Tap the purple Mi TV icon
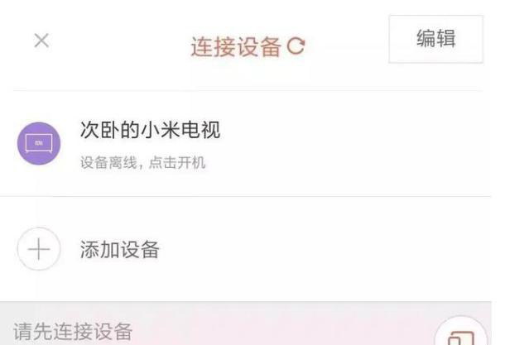The height and width of the screenshot is (345, 505). (39, 143)
